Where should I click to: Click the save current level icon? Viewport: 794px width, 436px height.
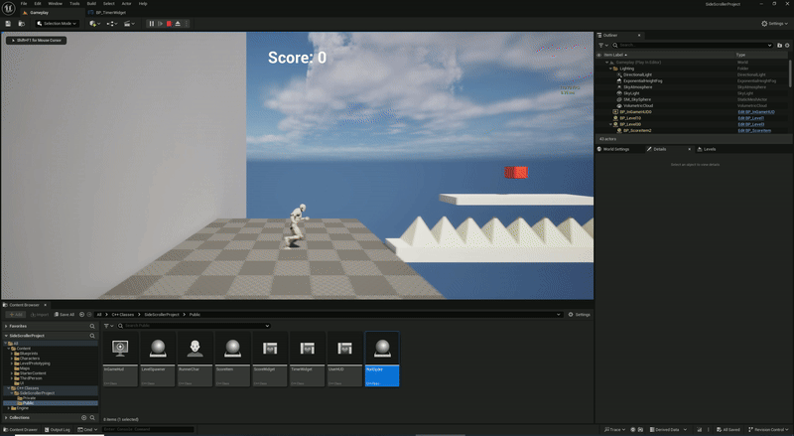8,23
